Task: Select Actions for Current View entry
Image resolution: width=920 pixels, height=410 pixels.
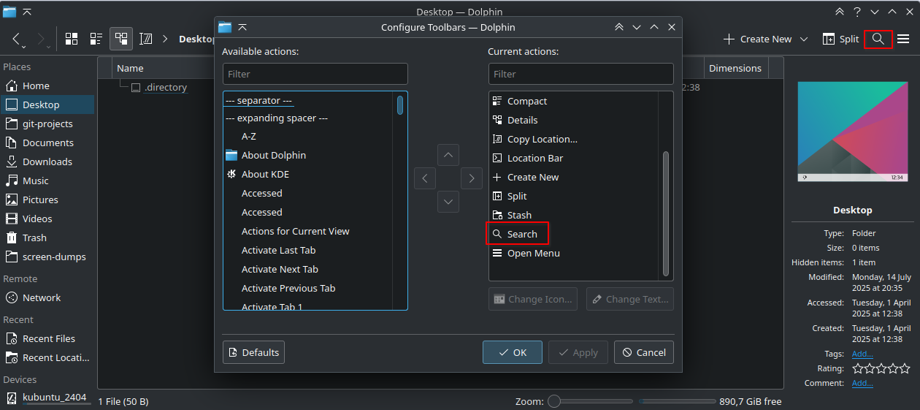Action: [x=308, y=231]
